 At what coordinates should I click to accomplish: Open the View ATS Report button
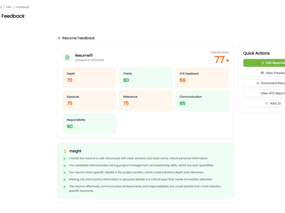tap(264, 93)
